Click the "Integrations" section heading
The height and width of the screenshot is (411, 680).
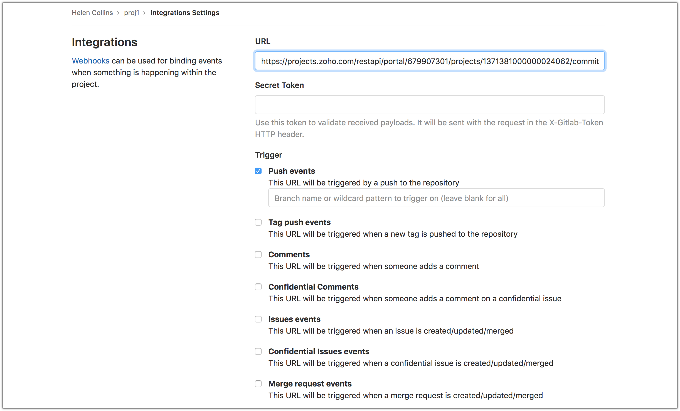(104, 42)
